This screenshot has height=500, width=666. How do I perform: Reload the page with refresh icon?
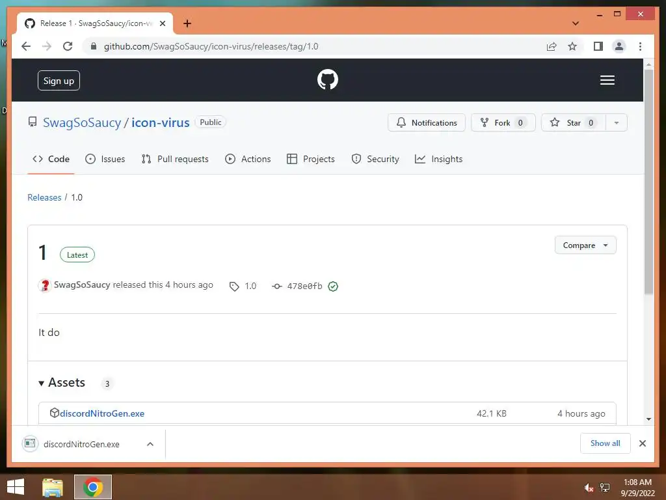tap(68, 46)
